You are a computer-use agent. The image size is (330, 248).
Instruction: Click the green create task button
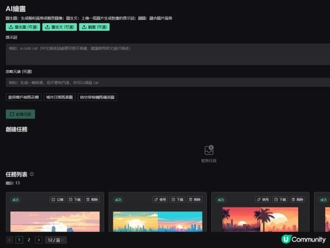20,114
